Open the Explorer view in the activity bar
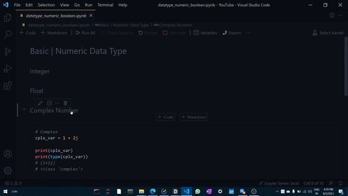This screenshot has width=348, height=196. (8, 17)
